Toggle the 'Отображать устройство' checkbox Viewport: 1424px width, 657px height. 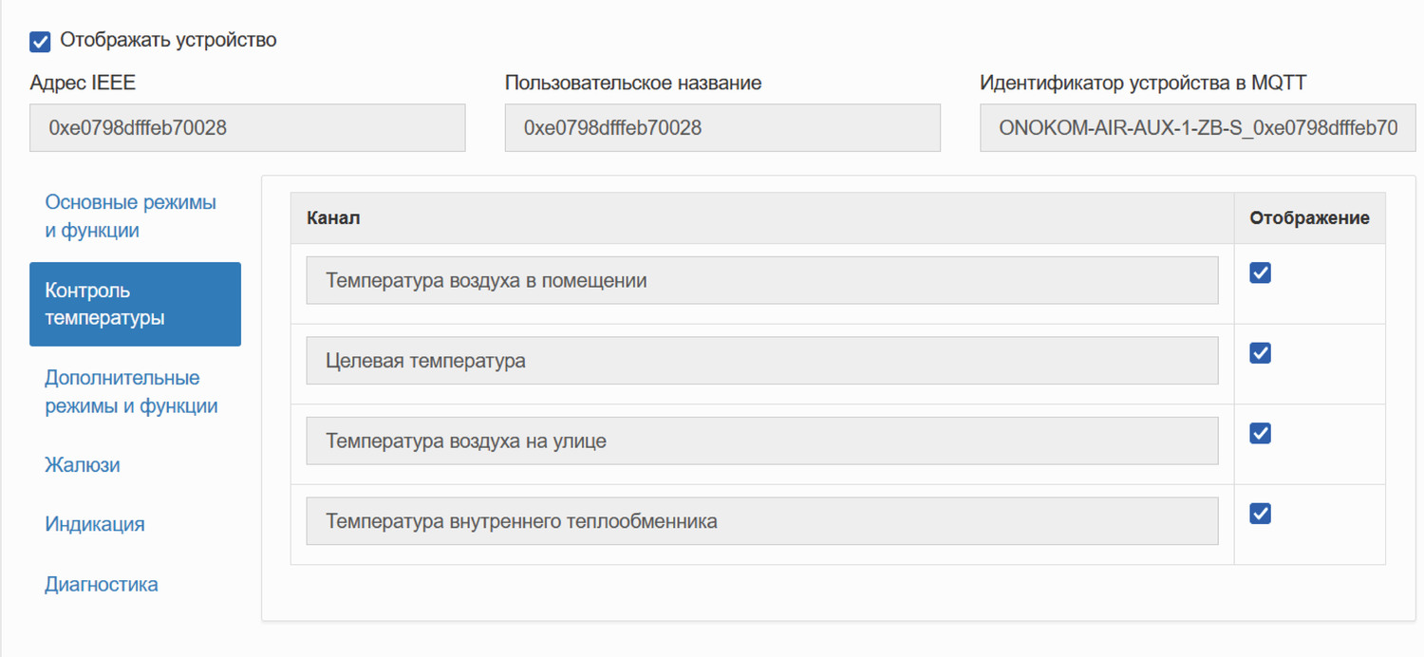39,41
